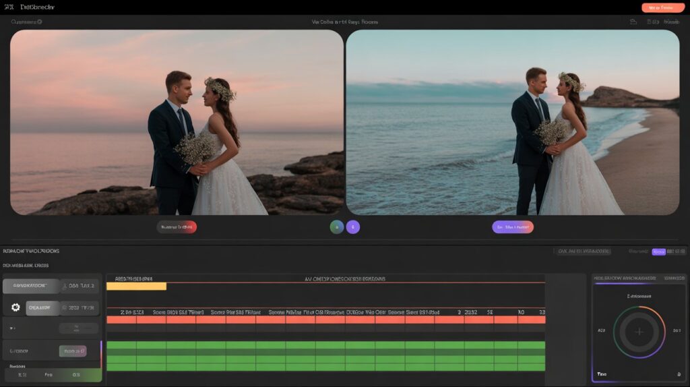Click the app logo in top-left corner
This screenshot has width=690, height=387.
tap(9, 7)
